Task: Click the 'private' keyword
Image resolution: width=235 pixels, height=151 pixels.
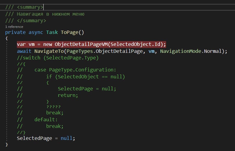Action: click(x=15, y=32)
